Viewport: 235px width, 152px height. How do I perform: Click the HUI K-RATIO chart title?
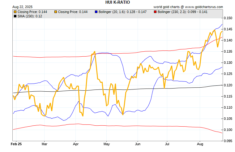pyautogui.click(x=117, y=2)
